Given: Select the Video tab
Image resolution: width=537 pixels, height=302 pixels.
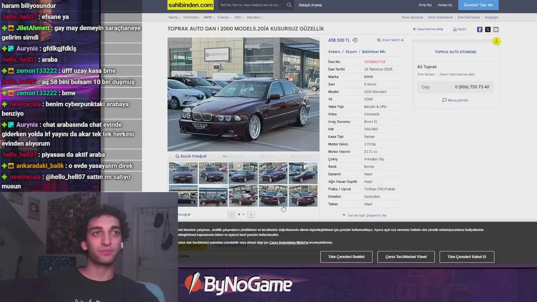Looking at the screenshot, I should pyautogui.click(x=267, y=156).
